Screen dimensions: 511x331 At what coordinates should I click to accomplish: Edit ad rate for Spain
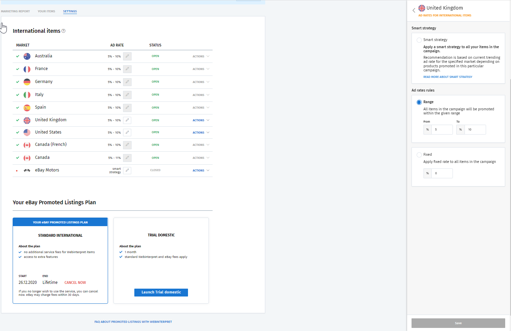127,108
